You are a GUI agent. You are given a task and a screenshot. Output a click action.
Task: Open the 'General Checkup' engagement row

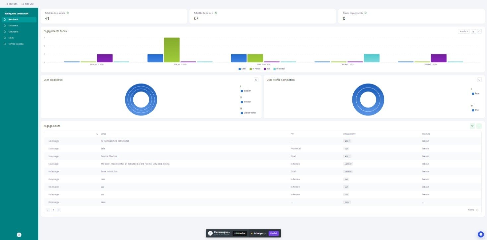[262, 156]
